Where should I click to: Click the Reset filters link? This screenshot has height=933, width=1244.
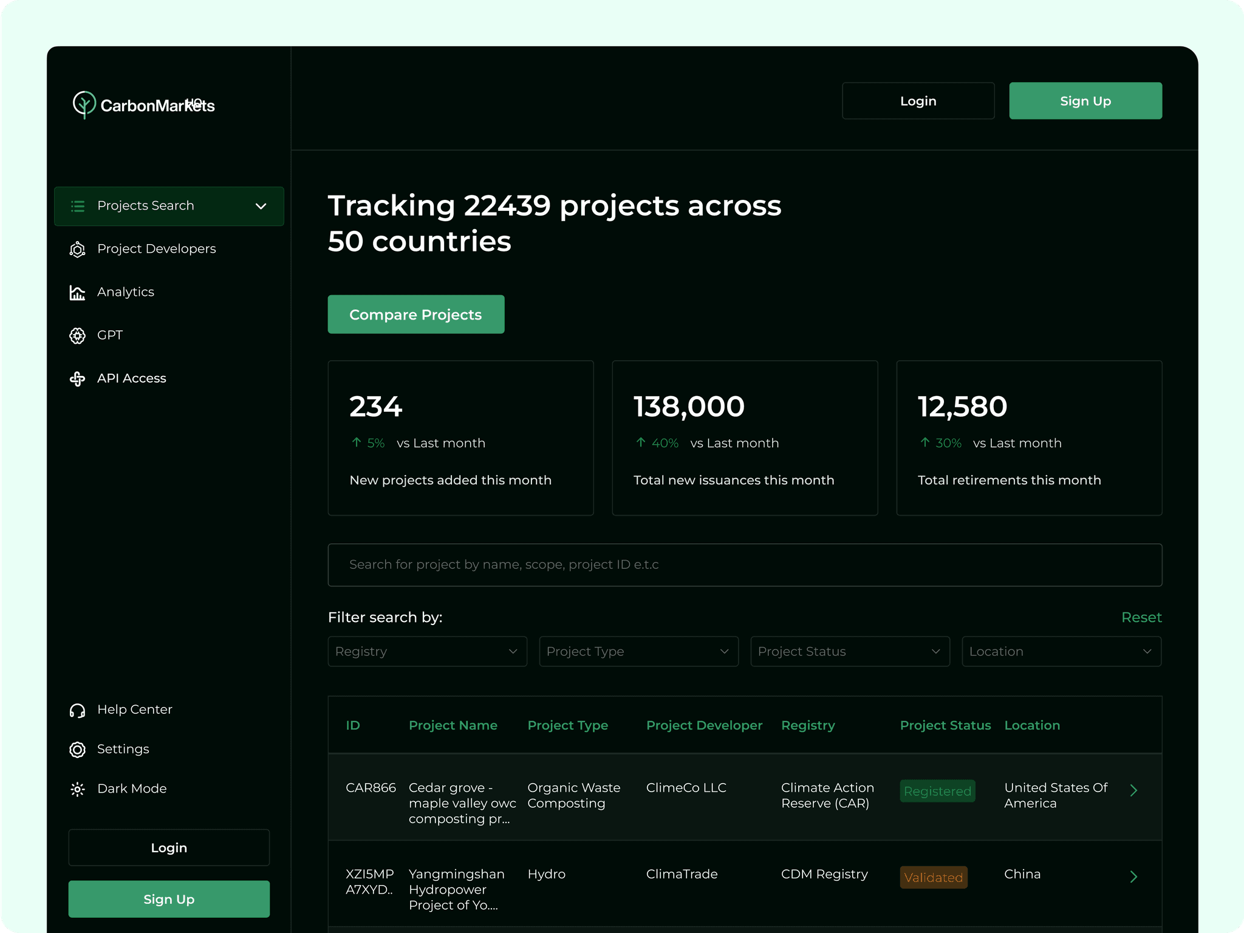(x=1141, y=618)
